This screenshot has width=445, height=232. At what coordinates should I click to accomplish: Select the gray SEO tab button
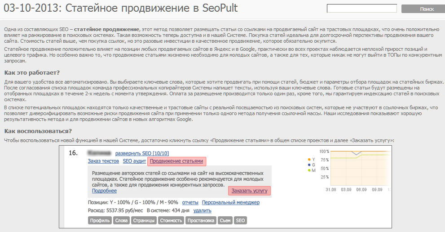(x=240, y=220)
